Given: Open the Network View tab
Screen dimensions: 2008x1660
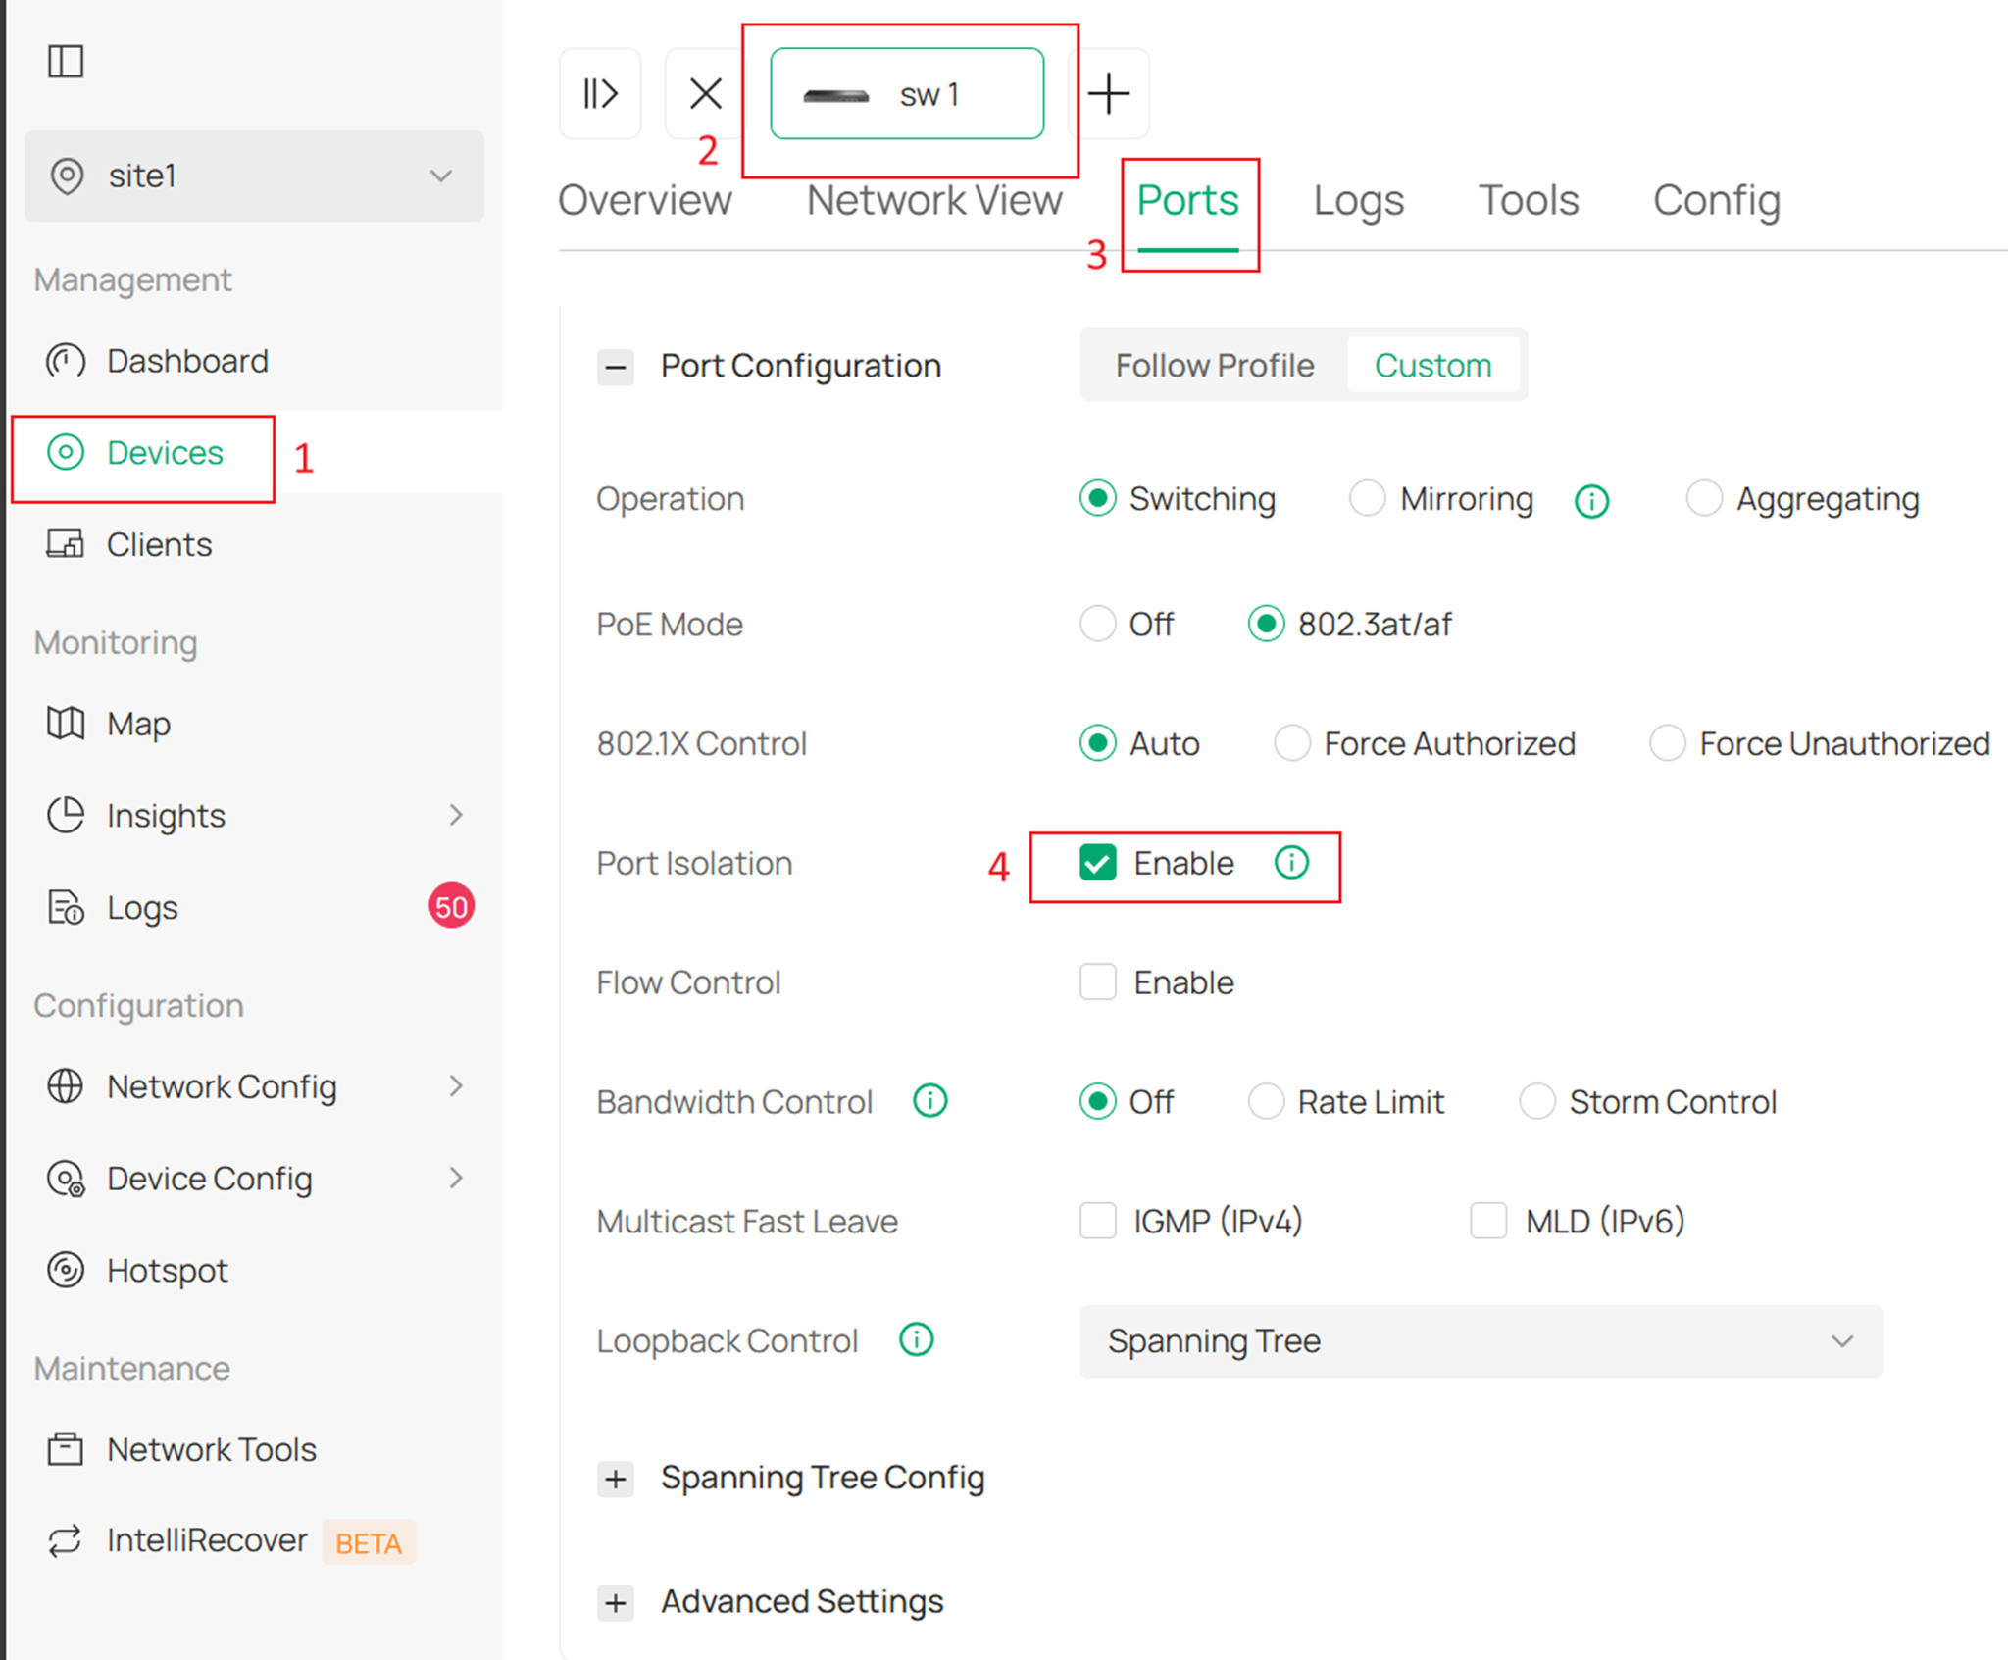Looking at the screenshot, I should pos(934,200).
